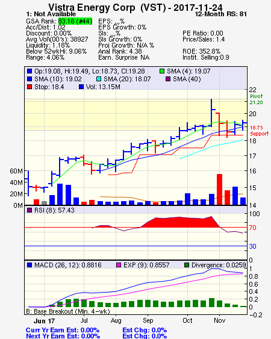The image size is (271, 339).
Task: Click the Below 52wkHi: 9.06% text
Action: 56,51
